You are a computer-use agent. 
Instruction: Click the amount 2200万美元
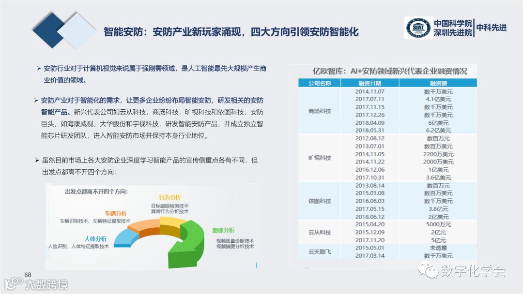(438, 154)
